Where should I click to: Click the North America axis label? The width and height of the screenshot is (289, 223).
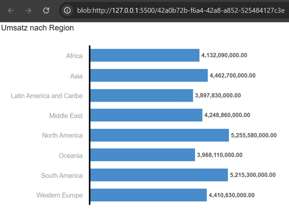pyautogui.click(x=62, y=135)
